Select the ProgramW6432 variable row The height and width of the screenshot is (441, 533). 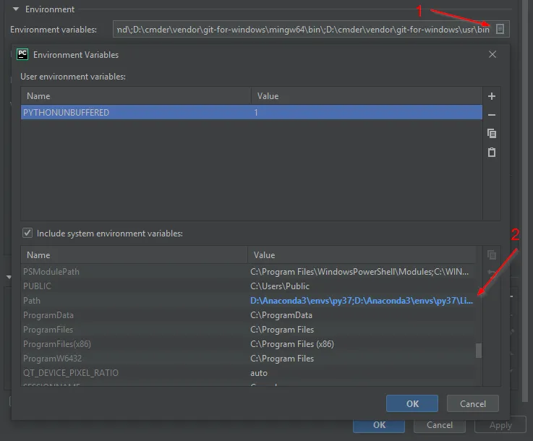click(x=248, y=359)
